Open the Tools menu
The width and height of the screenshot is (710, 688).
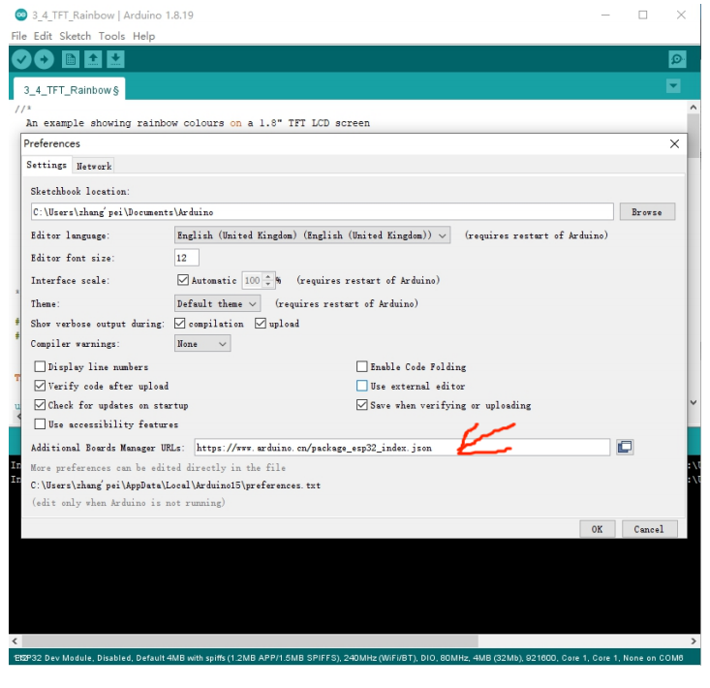point(111,36)
